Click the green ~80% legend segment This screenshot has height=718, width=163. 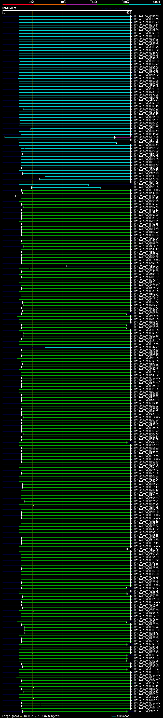point(113,5)
